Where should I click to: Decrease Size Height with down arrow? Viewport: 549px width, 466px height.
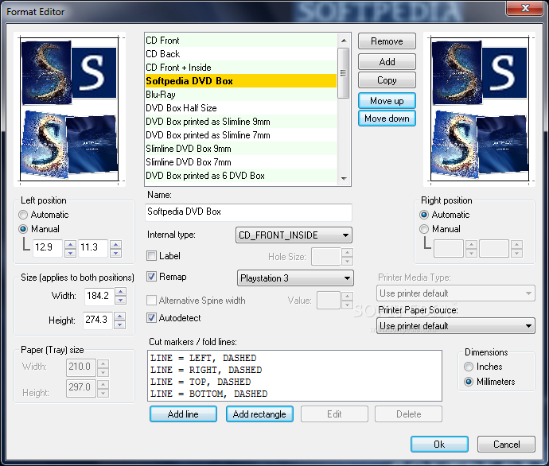coord(119,324)
